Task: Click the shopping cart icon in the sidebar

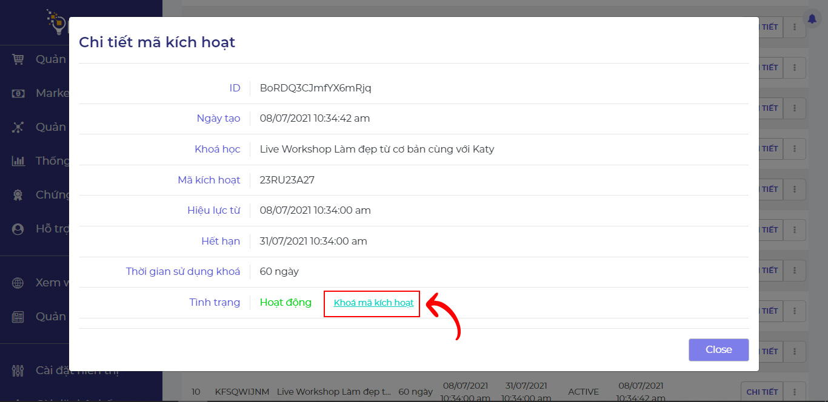Action: [18, 59]
